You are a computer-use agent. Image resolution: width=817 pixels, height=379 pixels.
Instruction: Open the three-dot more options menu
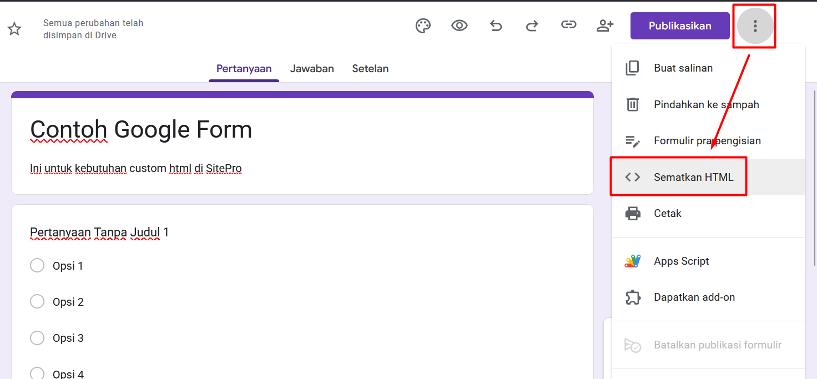click(x=754, y=26)
